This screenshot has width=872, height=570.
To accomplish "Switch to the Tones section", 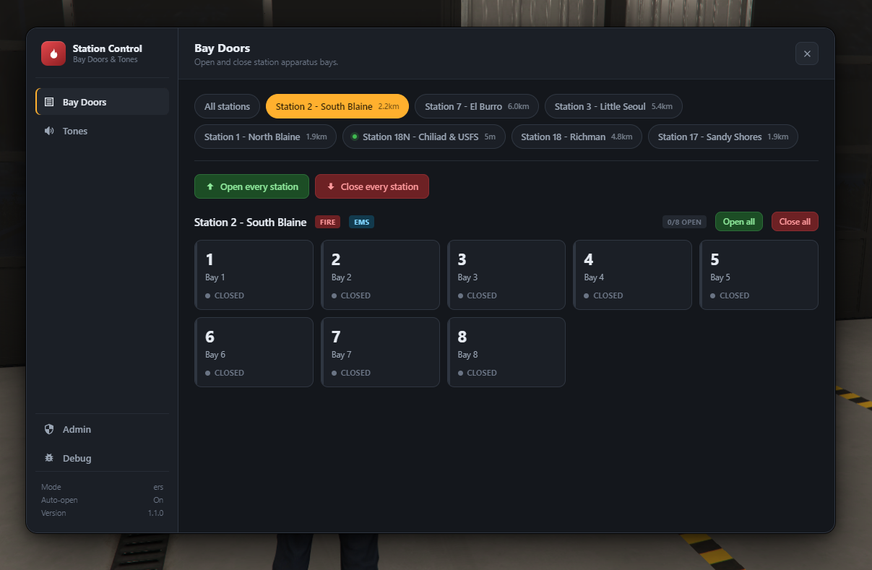I will click(102, 131).
